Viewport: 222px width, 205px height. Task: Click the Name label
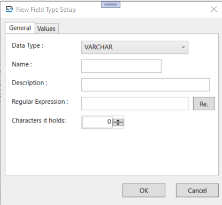[22, 64]
